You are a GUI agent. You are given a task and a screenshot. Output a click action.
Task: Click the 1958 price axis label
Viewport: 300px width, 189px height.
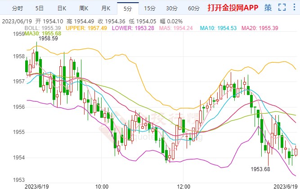coord(19,56)
